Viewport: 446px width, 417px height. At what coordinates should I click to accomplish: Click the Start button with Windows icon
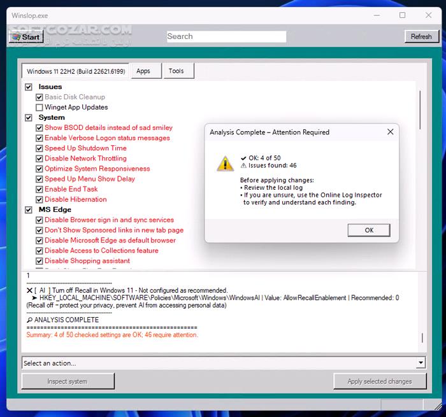pyautogui.click(x=25, y=37)
